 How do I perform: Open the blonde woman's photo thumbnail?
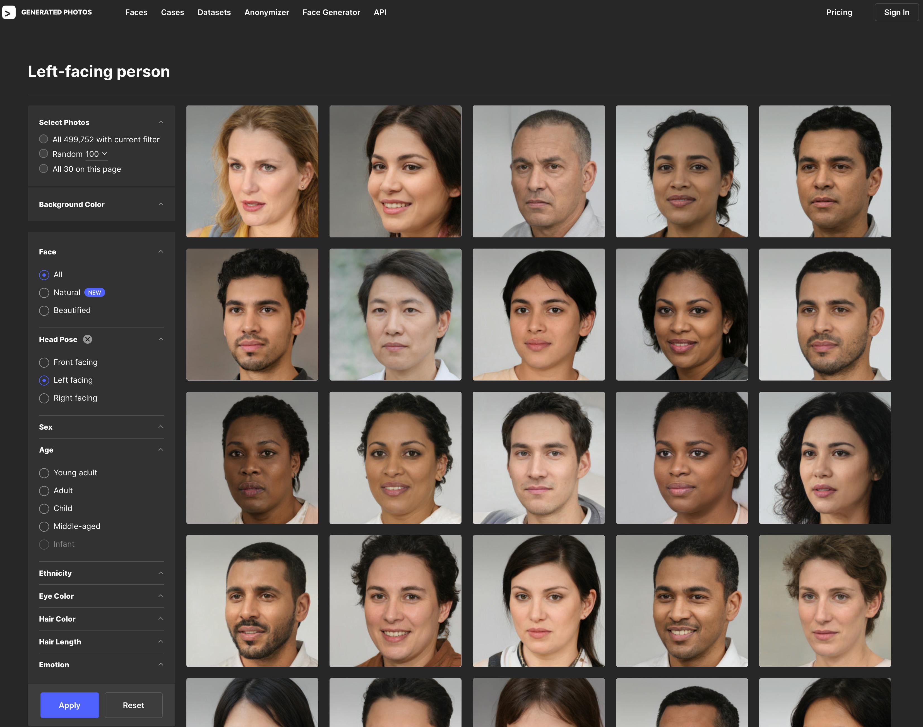point(252,172)
